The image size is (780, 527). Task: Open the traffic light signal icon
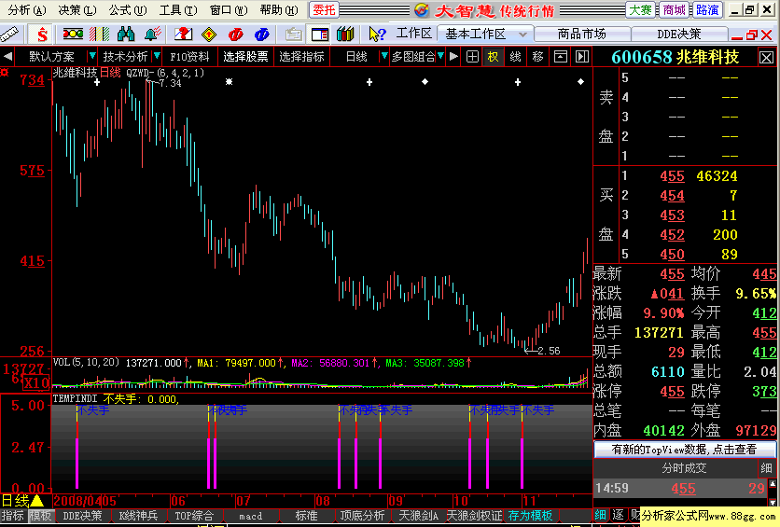73,34
